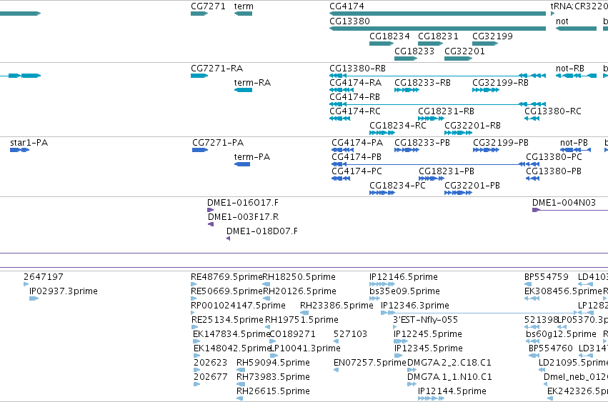The height and width of the screenshot is (402, 608).
Task: Select gene CG18231
Action: point(438,36)
